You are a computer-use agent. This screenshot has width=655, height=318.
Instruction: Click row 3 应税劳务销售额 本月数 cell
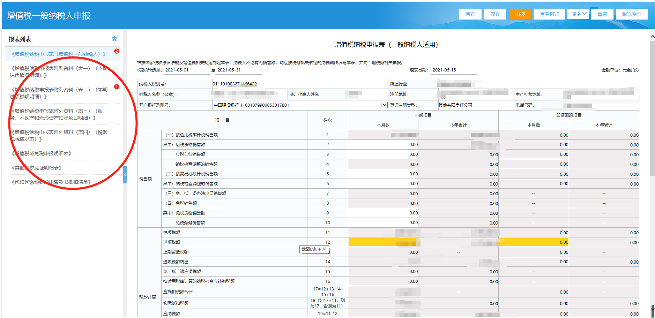(383, 154)
